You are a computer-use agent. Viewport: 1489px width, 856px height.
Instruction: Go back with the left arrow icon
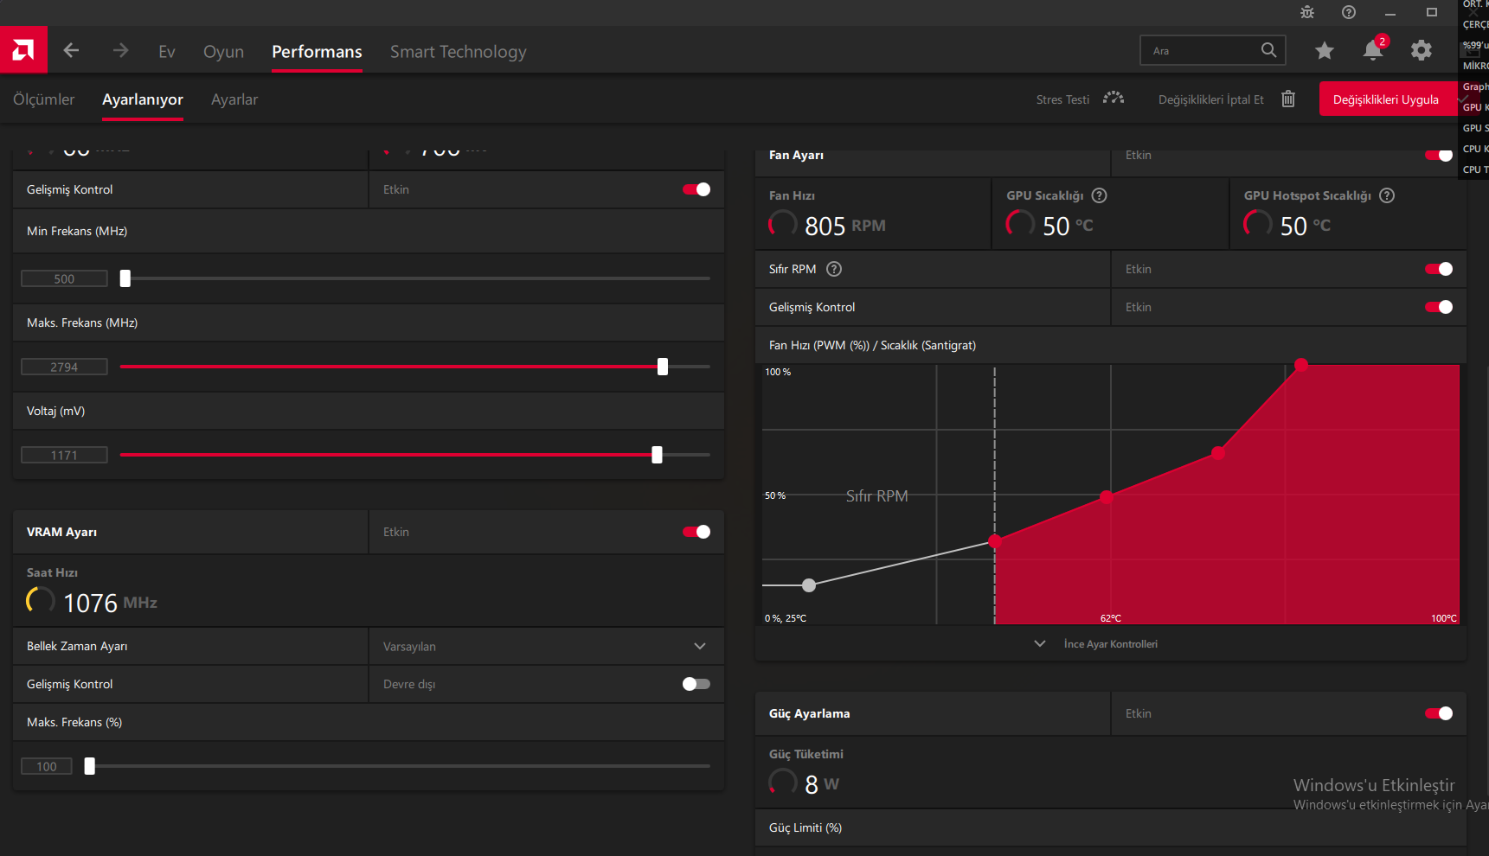coord(71,51)
